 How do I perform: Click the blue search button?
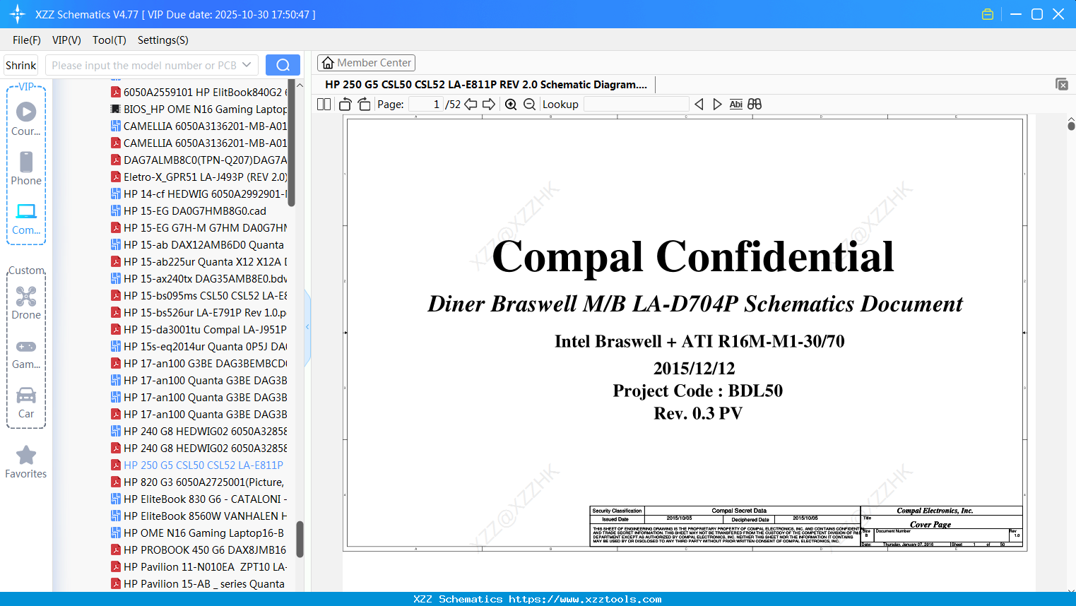point(283,65)
